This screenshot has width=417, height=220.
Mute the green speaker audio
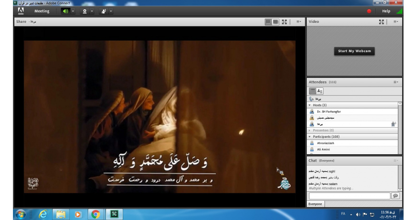click(65, 11)
